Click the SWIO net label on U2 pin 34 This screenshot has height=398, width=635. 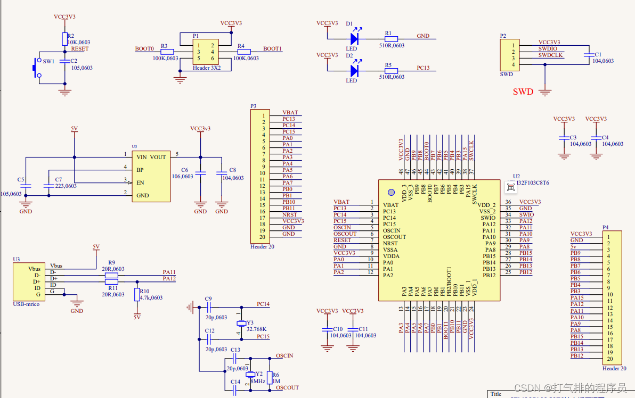[526, 215]
